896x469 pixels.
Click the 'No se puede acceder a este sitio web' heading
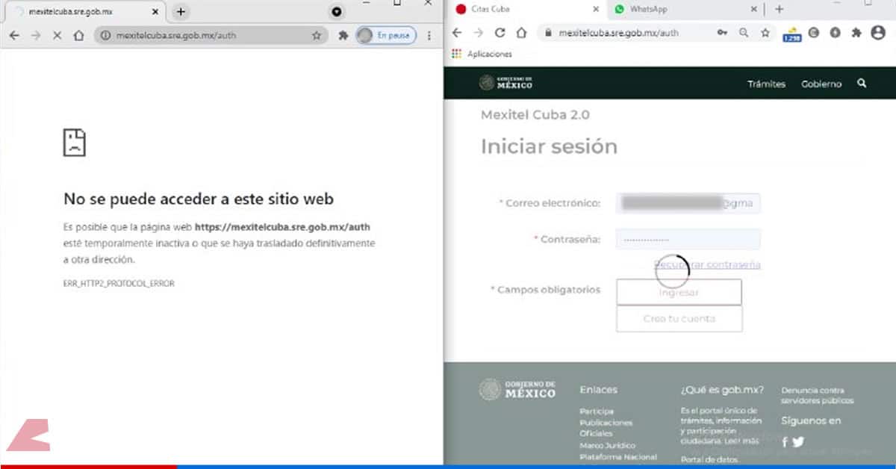[x=199, y=199]
